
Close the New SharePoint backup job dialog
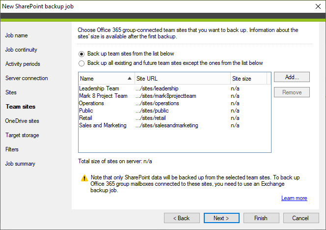pyautogui.click(x=318, y=6)
